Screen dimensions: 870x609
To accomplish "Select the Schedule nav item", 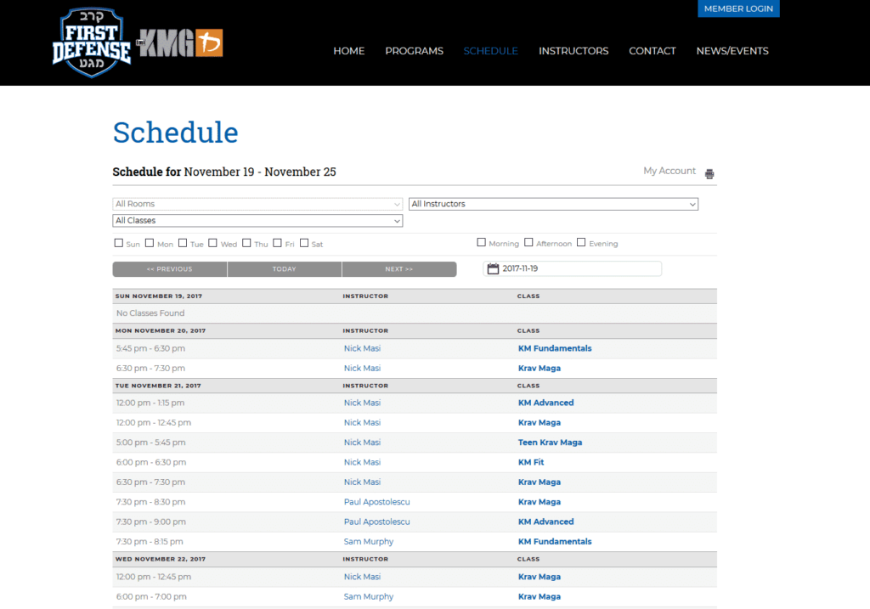I will point(490,51).
